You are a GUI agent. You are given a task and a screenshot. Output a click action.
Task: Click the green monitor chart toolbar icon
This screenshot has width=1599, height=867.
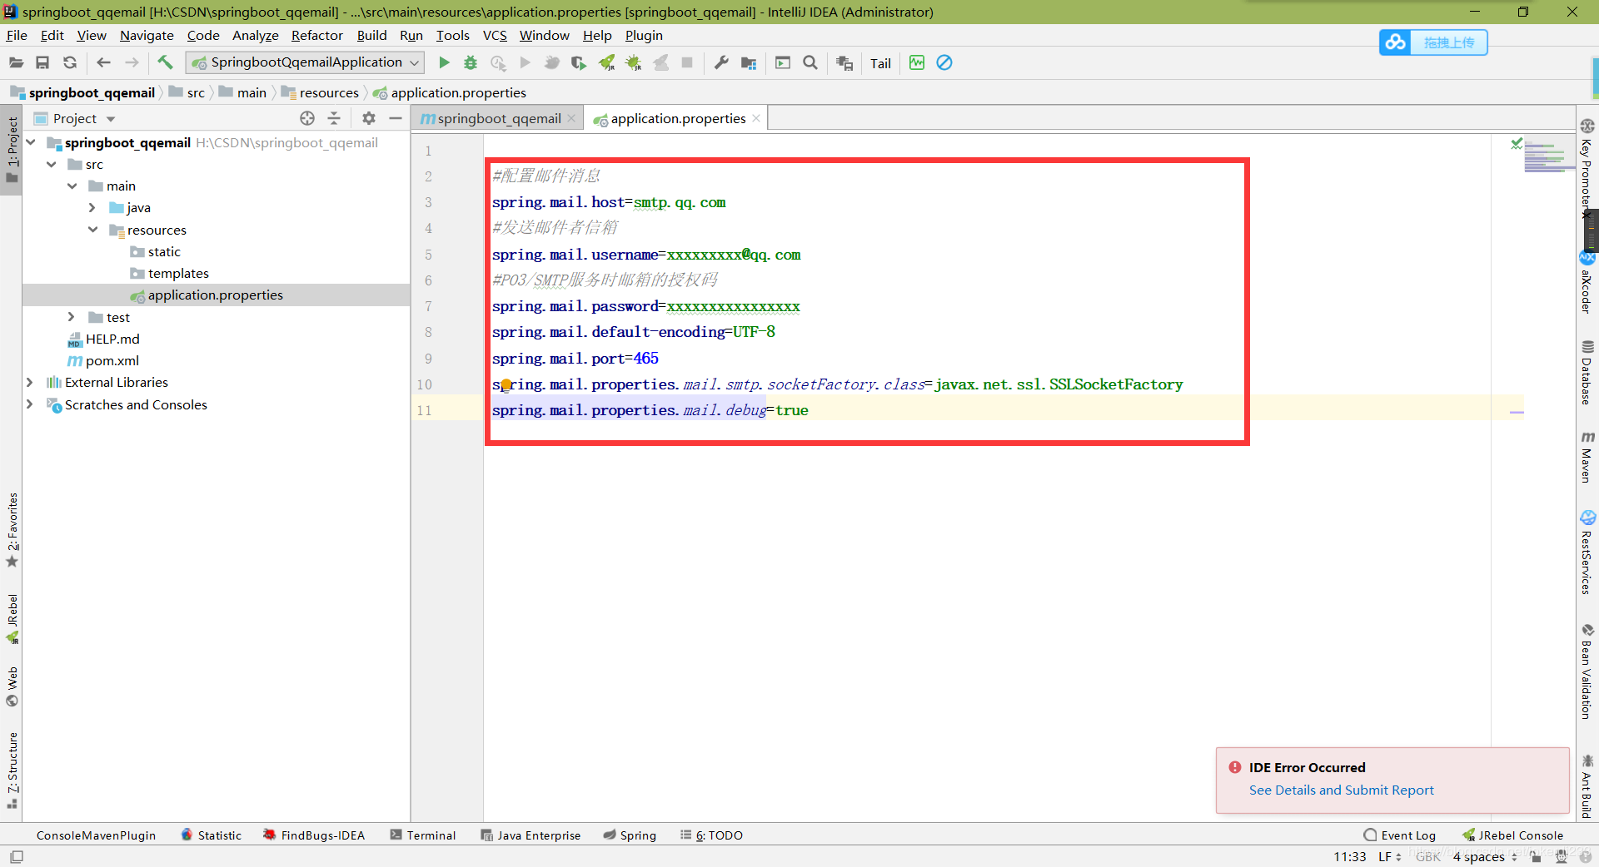917,63
